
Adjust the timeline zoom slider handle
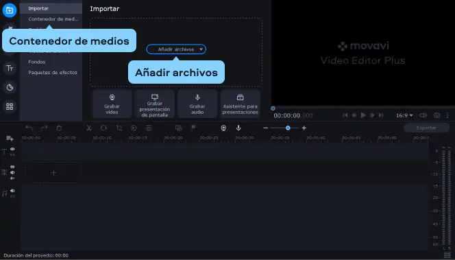coord(288,128)
